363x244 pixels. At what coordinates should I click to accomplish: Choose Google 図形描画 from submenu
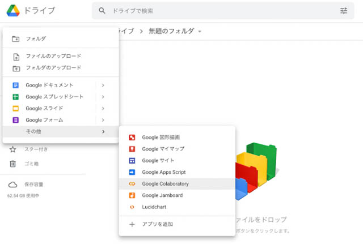[x=177, y=138]
